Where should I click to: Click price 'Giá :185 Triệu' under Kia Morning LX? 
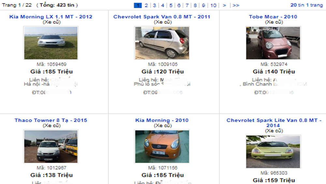pyautogui.click(x=52, y=72)
